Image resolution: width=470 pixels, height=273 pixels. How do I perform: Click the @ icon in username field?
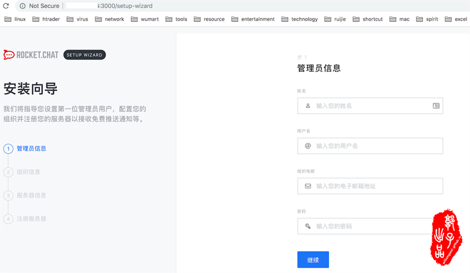pos(308,146)
